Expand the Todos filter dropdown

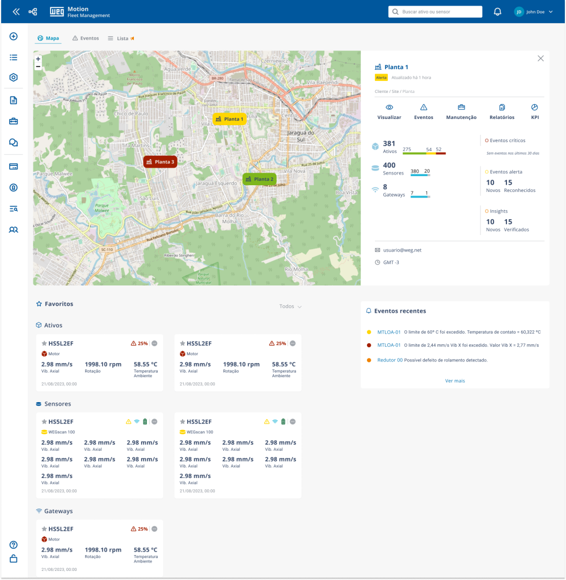pyautogui.click(x=290, y=306)
